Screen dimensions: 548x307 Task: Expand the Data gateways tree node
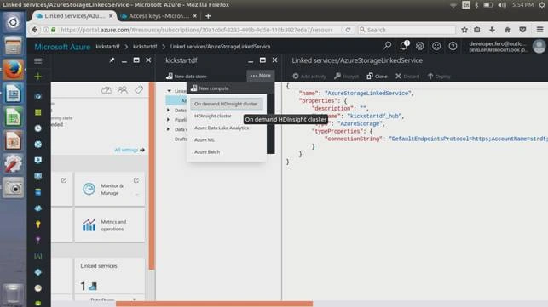[x=169, y=129]
